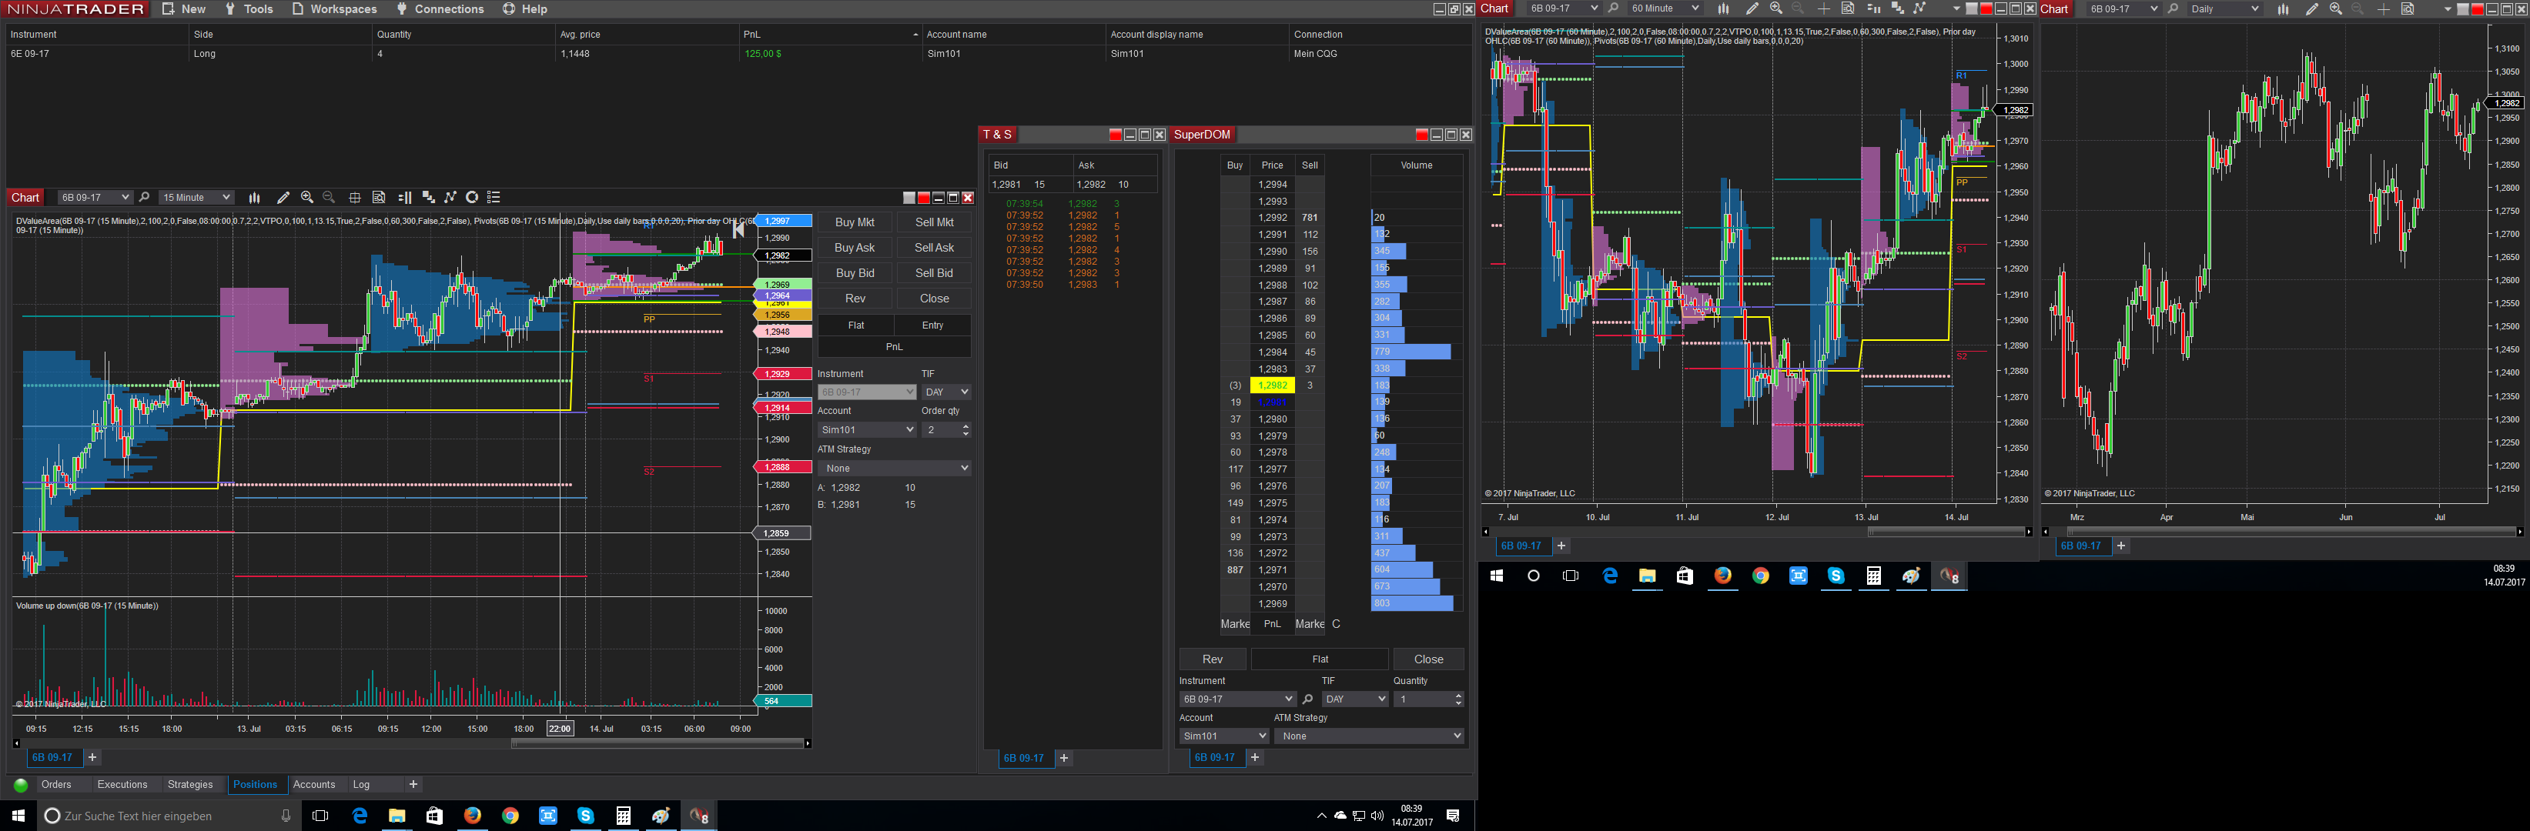This screenshot has width=2530, height=831.
Task: Click Sell Mkt in Chart Trader
Action: [934, 222]
